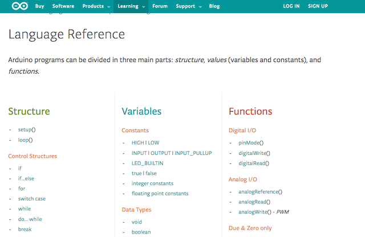Open the digitalWrite() function link

[254, 153]
